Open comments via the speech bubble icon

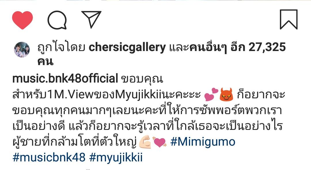tap(57, 20)
